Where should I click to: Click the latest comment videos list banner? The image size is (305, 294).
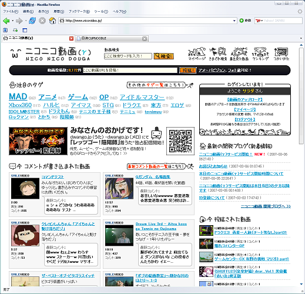pos(160,166)
